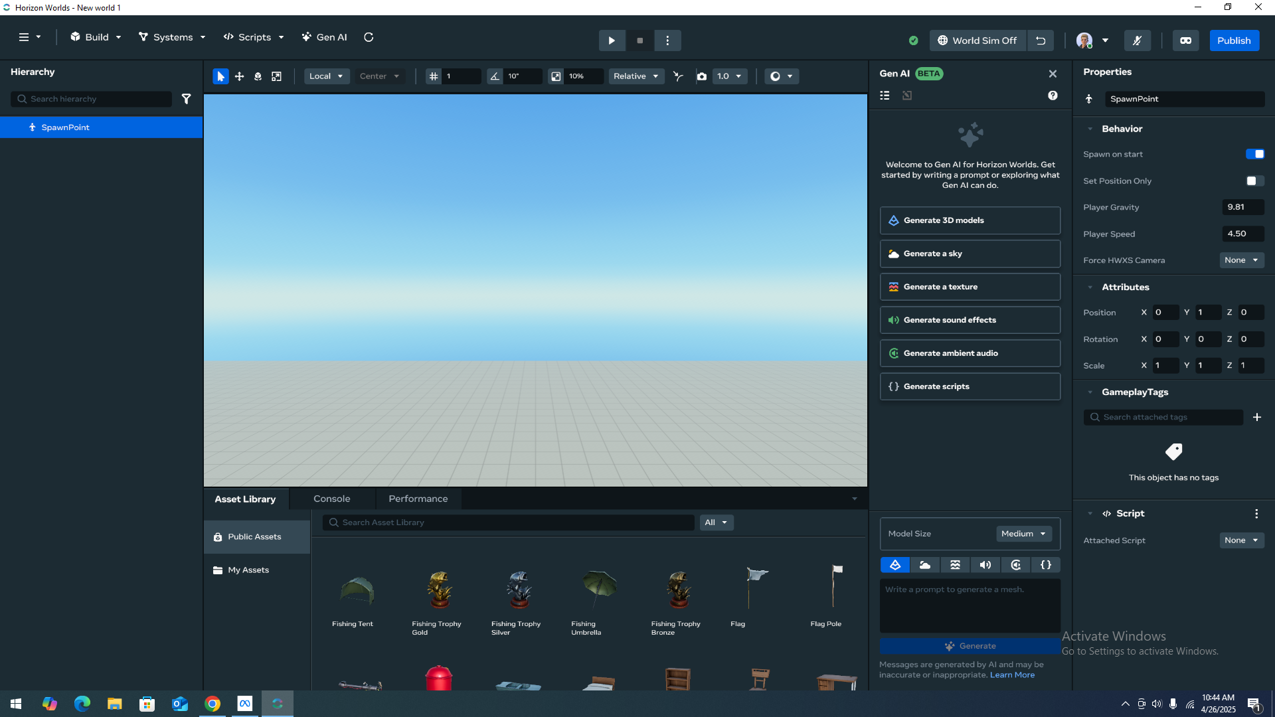The height and width of the screenshot is (717, 1275).
Task: Click the hierarchy filter icon
Action: pos(187,99)
